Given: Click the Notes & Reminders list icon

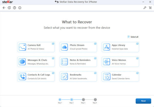Looking at the screenshot, I should [x=64, y=62].
